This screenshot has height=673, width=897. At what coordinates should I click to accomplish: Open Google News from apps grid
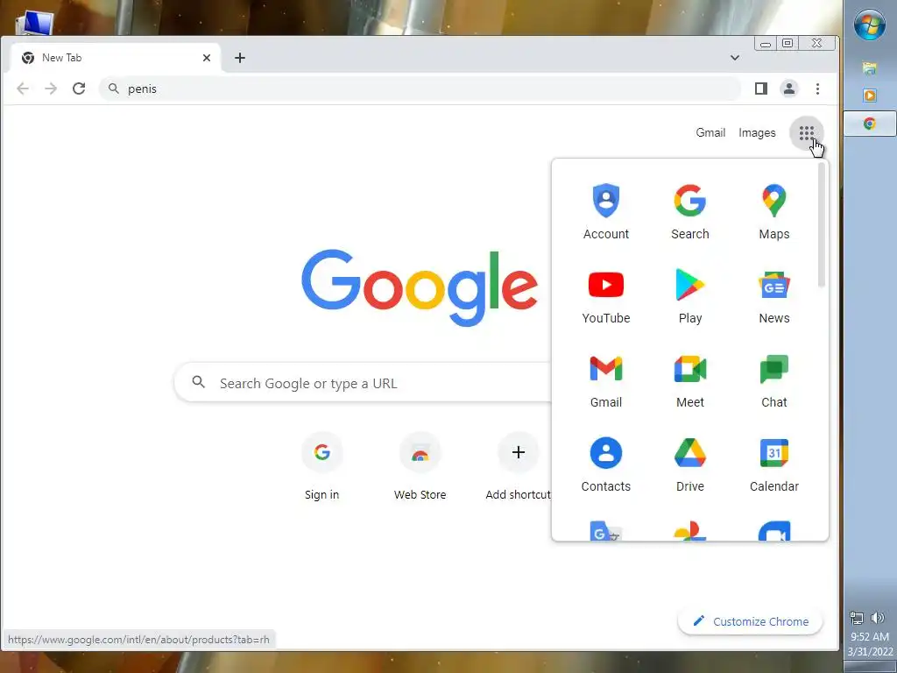(774, 295)
